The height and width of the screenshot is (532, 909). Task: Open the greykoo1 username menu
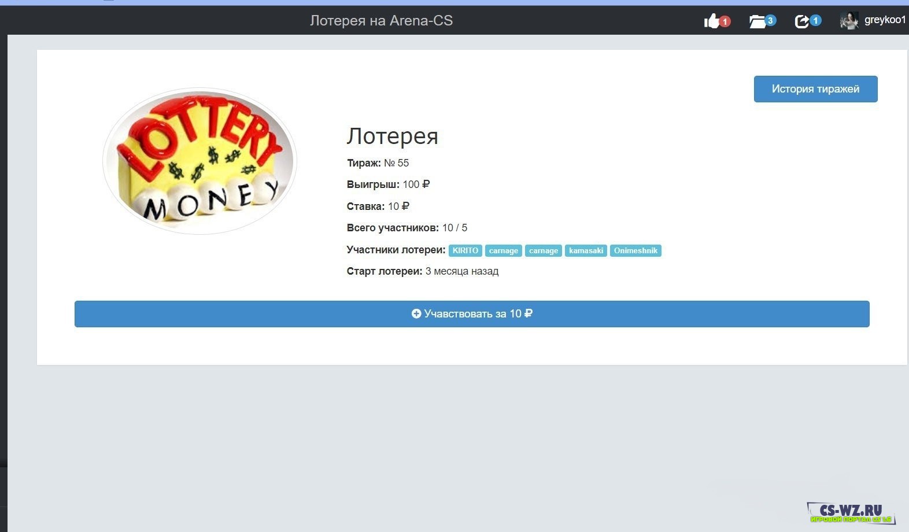point(885,20)
